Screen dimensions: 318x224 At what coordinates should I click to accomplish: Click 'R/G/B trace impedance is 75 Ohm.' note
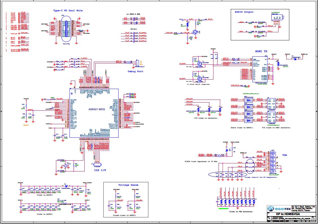tap(202, 161)
